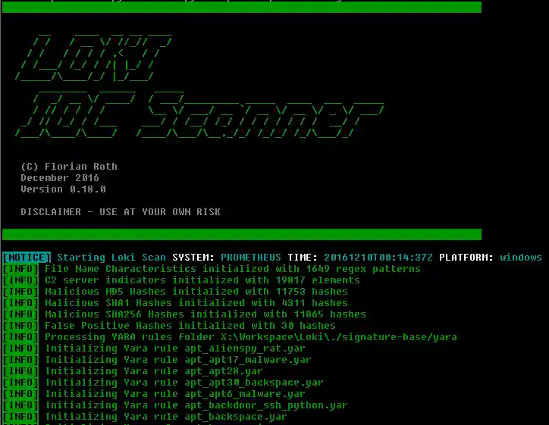The image size is (549, 425).
Task: Click the Malicious SHA256 Hashes log line
Action: [x=205, y=314]
